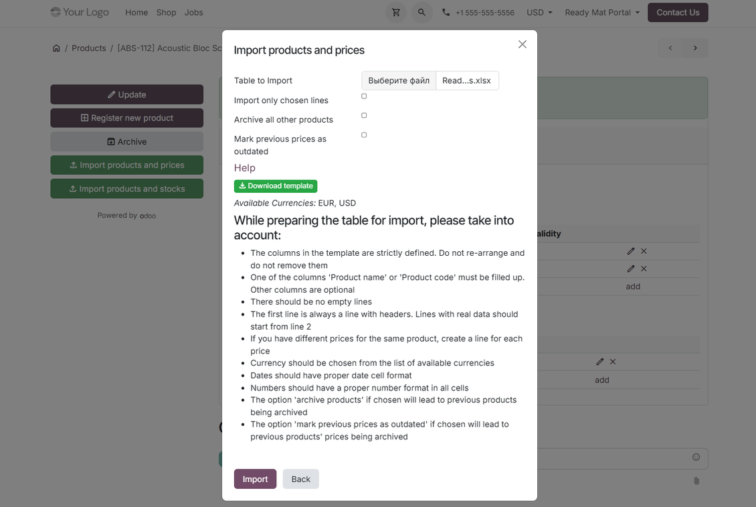This screenshot has width=756, height=507.
Task: Click the lower add link in second table
Action: 601,380
